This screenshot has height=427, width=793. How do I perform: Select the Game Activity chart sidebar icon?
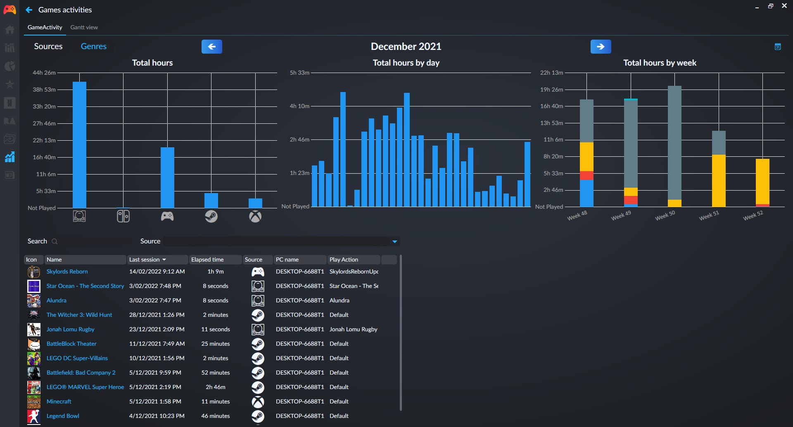point(9,157)
